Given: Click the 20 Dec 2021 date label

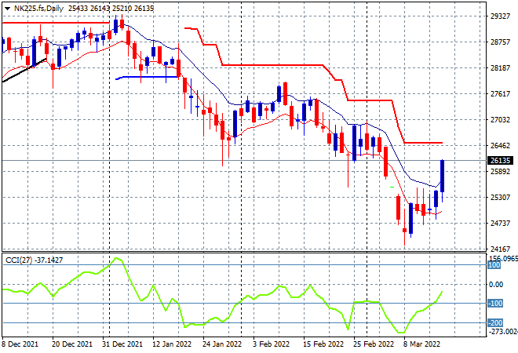Looking at the screenshot, I should [x=72, y=344].
